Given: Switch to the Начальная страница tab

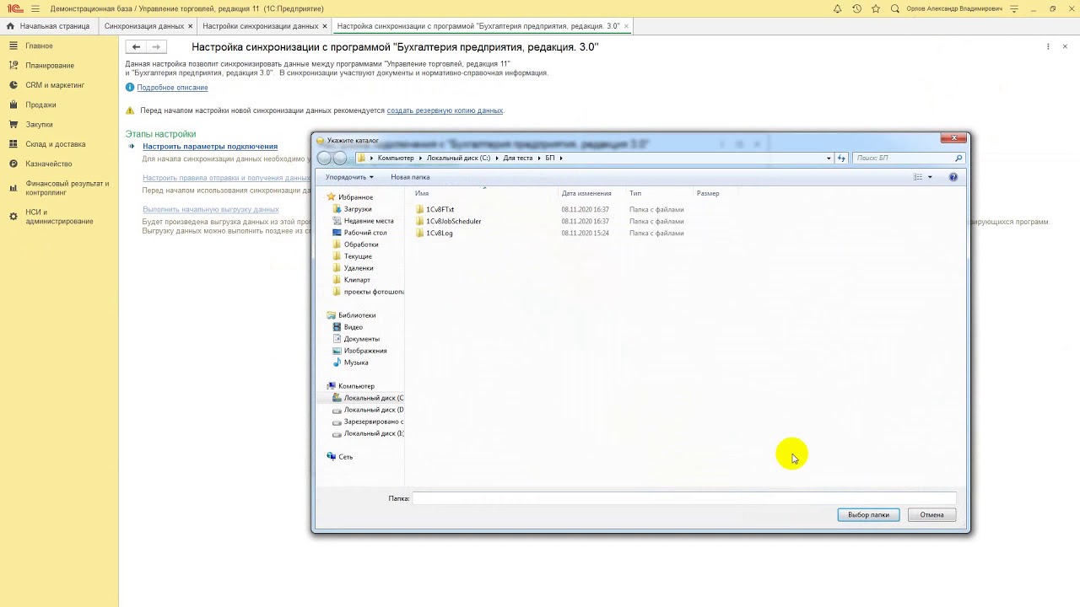Looking at the screenshot, I should click(48, 26).
